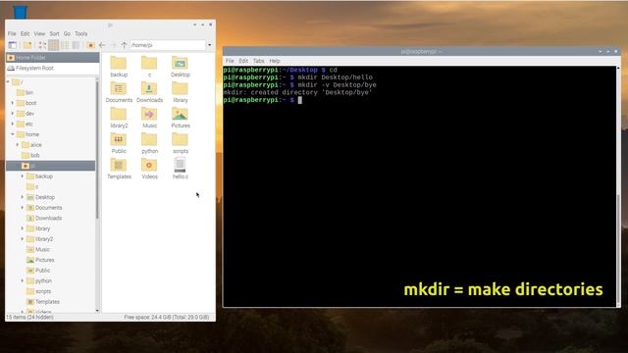The image size is (628, 353).
Task: Switch to compact view in file manager
Action: pyautogui.click(x=65, y=45)
